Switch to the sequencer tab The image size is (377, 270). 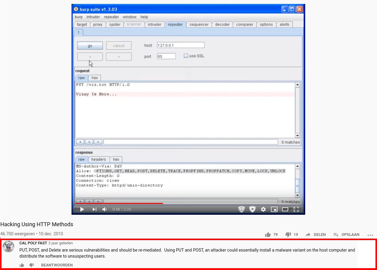click(199, 24)
